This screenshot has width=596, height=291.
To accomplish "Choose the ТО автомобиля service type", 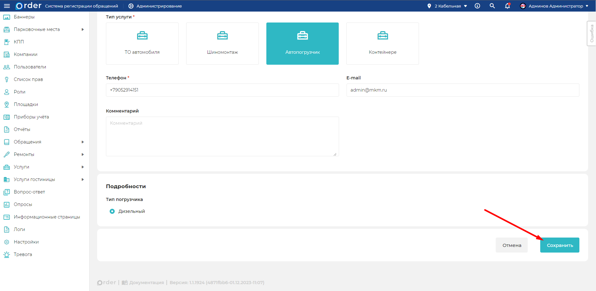I will click(x=142, y=43).
